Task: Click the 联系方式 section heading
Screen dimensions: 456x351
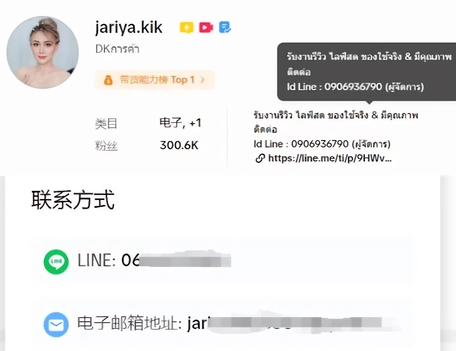Action: click(x=73, y=200)
